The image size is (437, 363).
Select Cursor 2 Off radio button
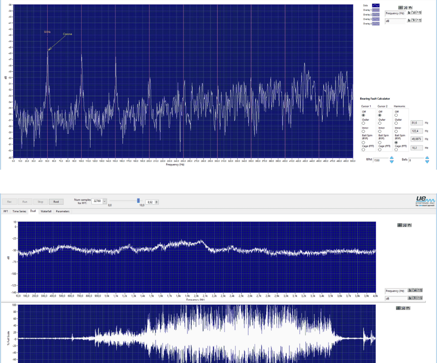380,115
